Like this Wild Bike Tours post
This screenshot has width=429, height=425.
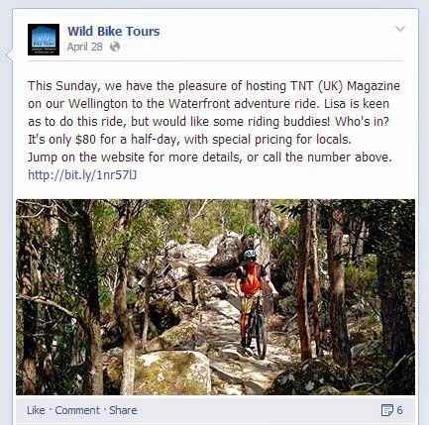36,410
